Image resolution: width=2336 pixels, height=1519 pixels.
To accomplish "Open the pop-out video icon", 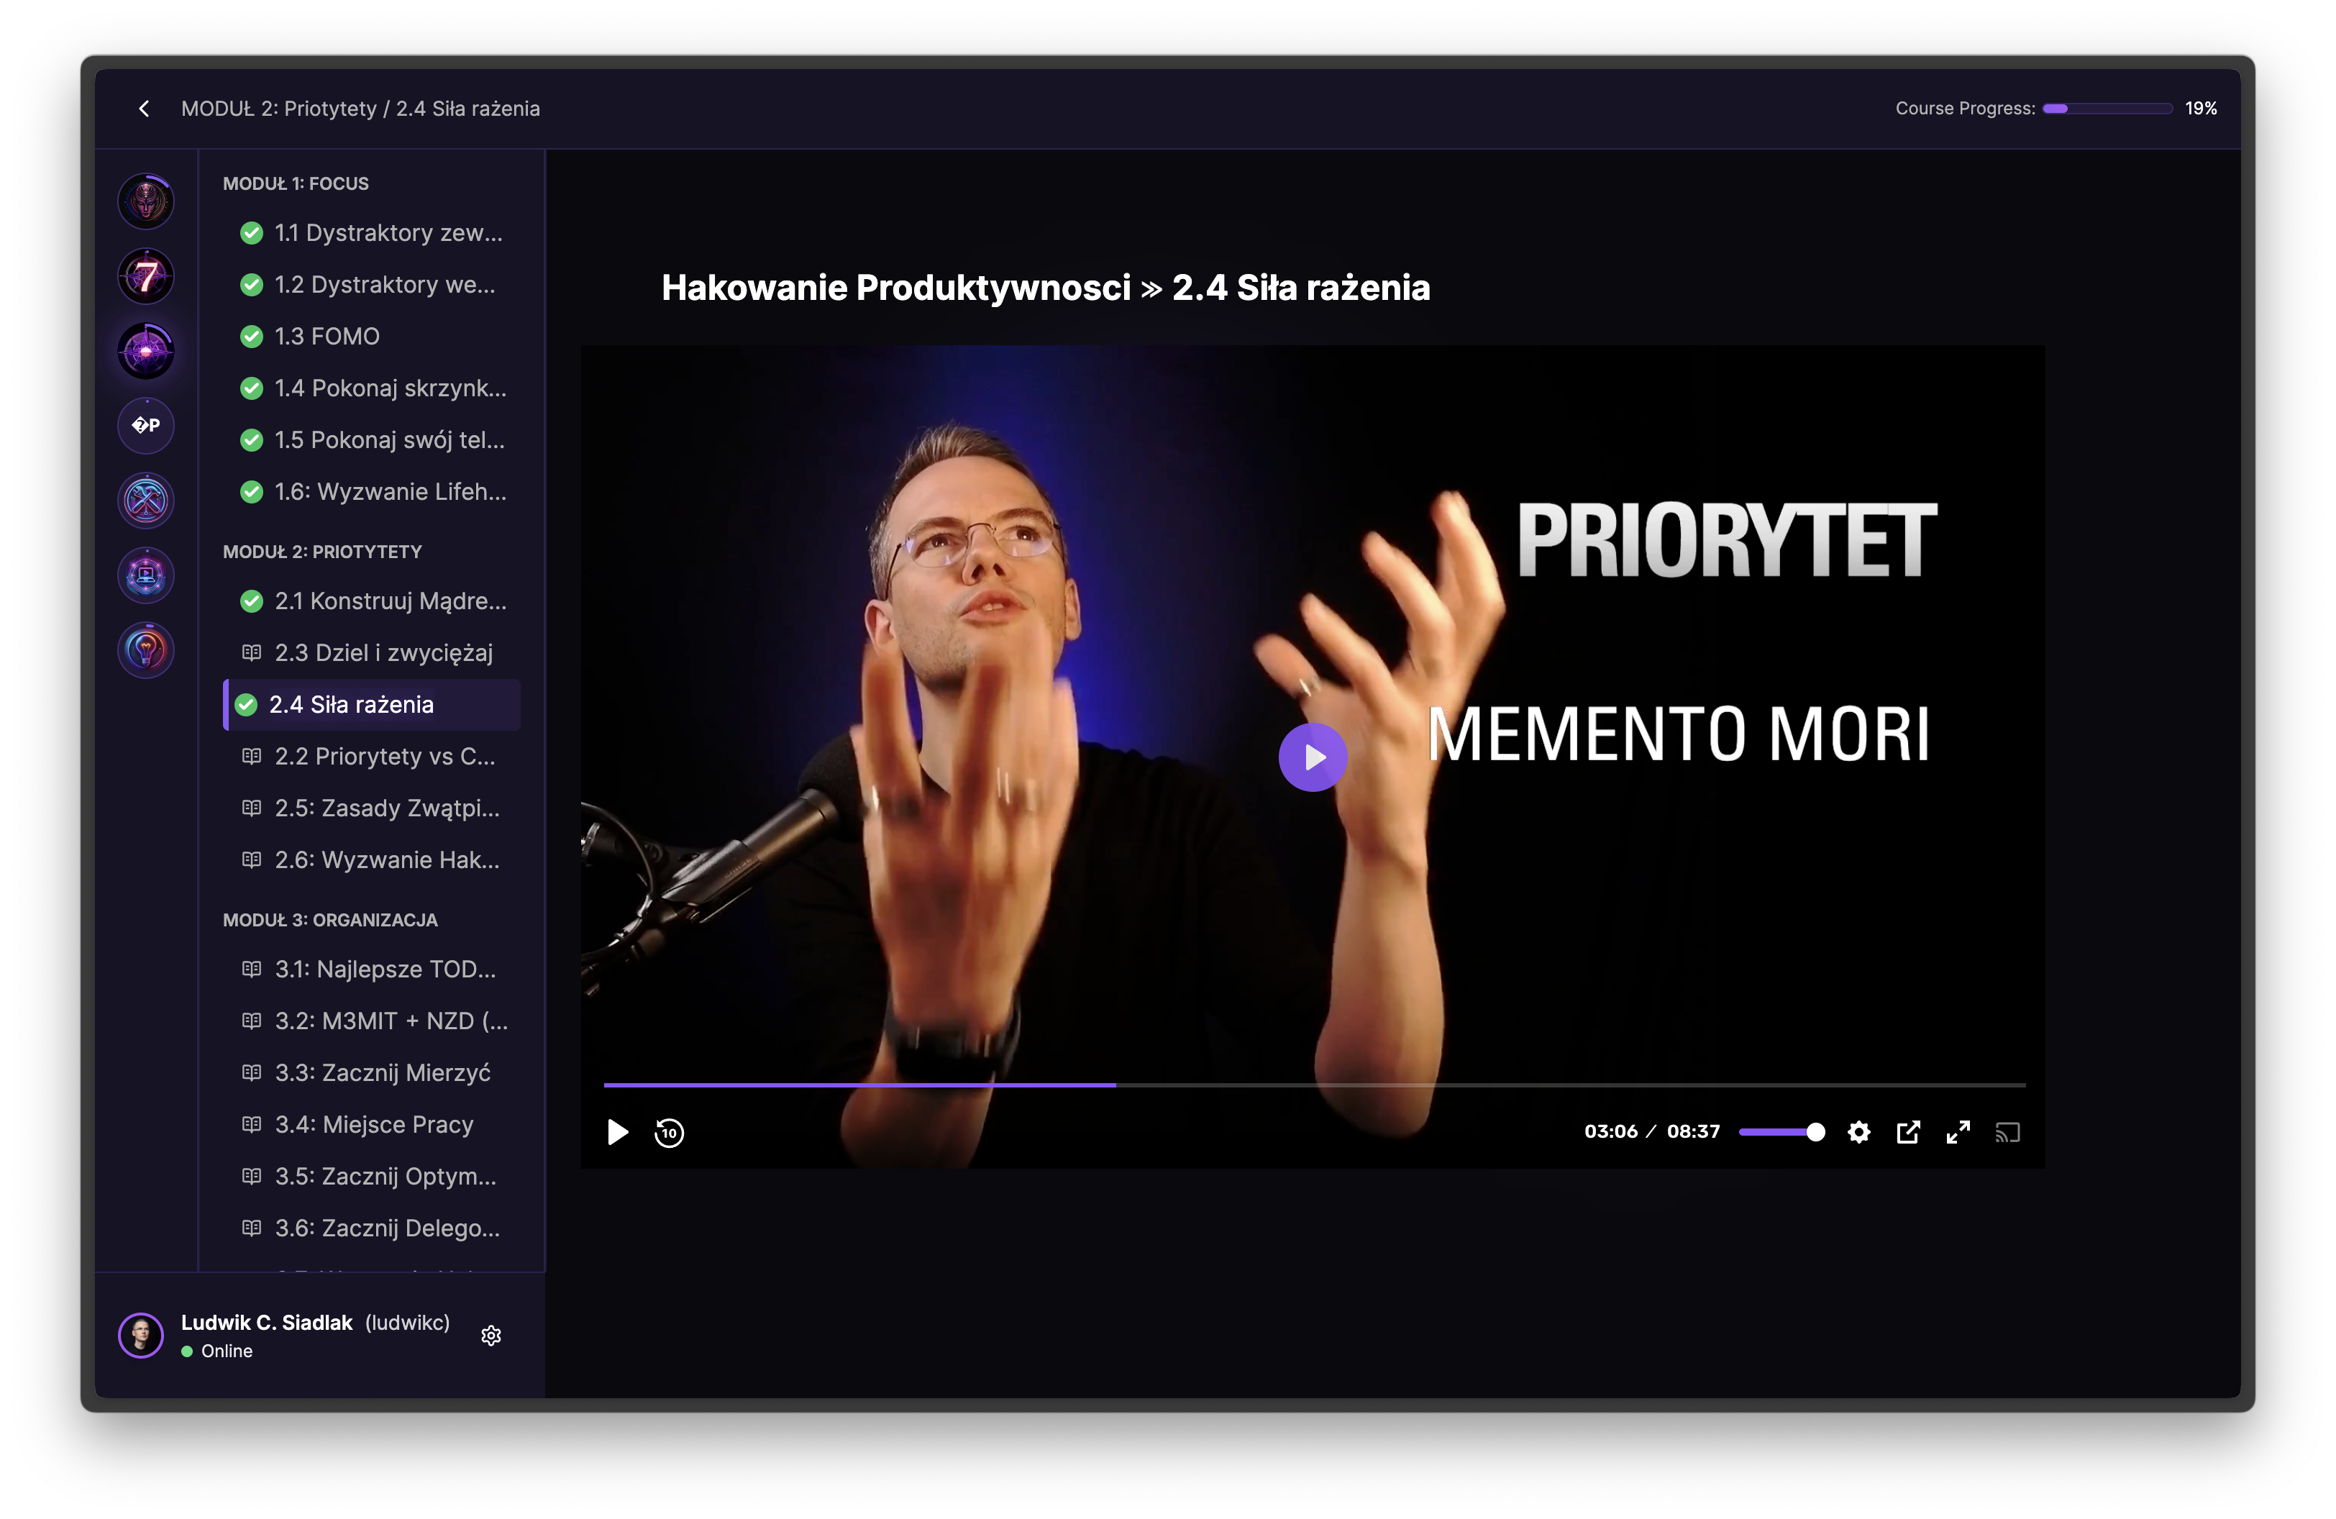I will coord(1908,1132).
